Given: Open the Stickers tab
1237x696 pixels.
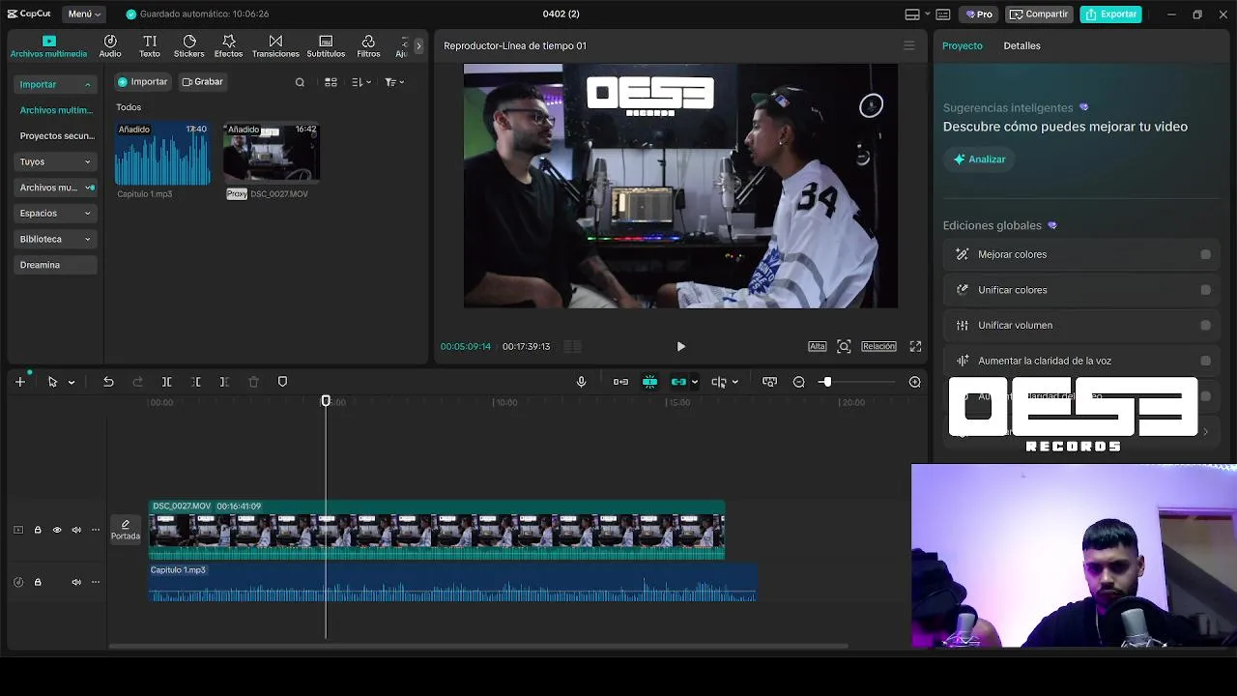Looking at the screenshot, I should pyautogui.click(x=188, y=45).
